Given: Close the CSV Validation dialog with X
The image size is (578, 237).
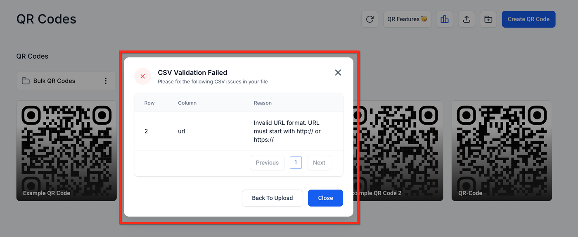Looking at the screenshot, I should click(338, 73).
